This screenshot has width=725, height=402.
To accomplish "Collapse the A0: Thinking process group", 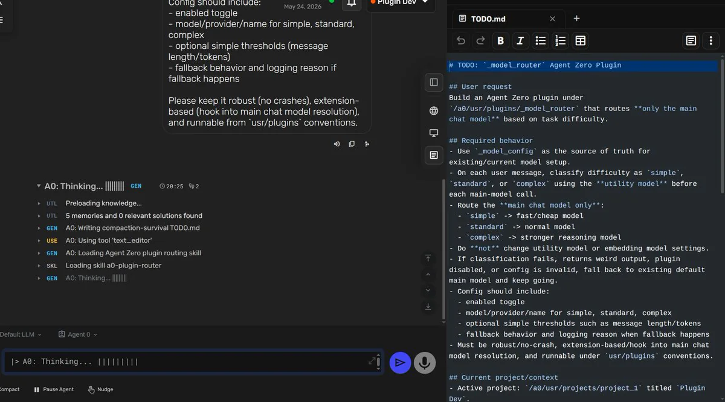I will pos(39,187).
